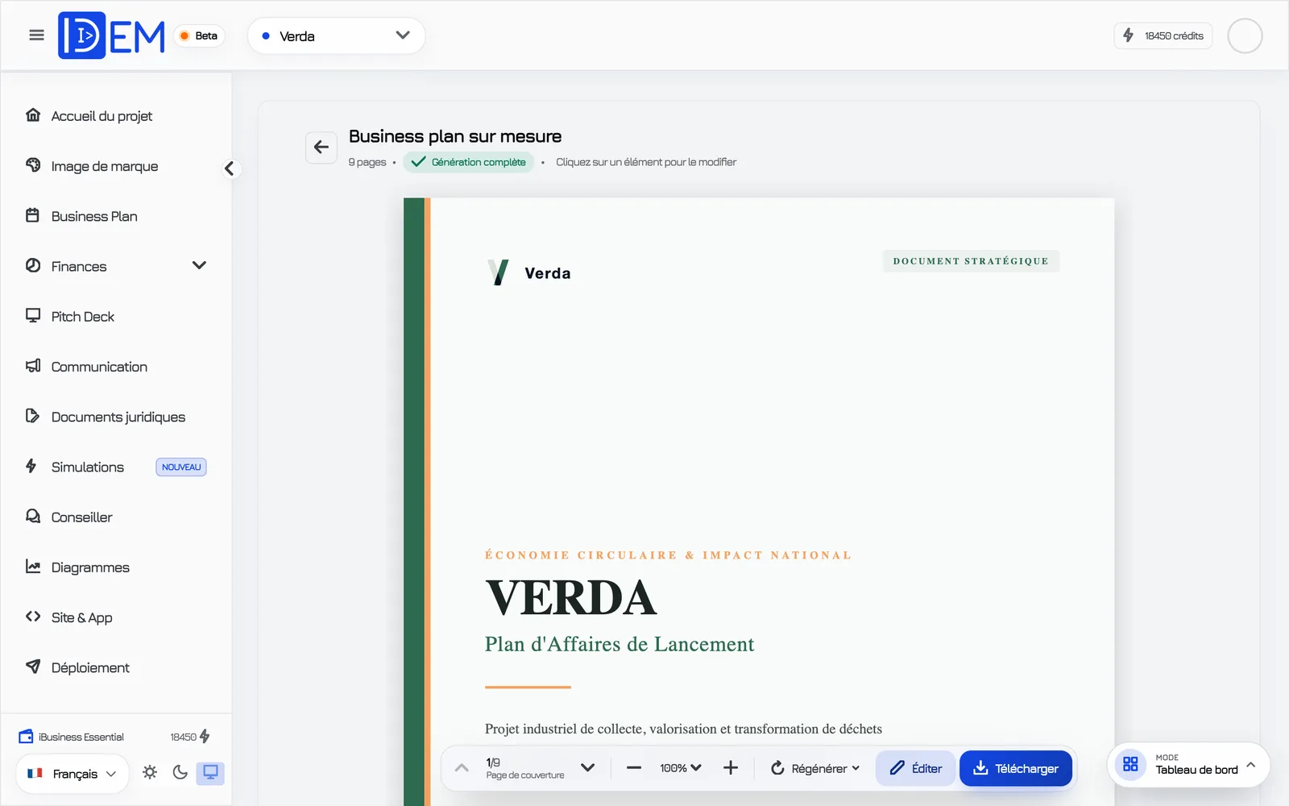Click the Diagrammes chart icon
Viewport: 1289px width, 806px height.
(x=33, y=567)
